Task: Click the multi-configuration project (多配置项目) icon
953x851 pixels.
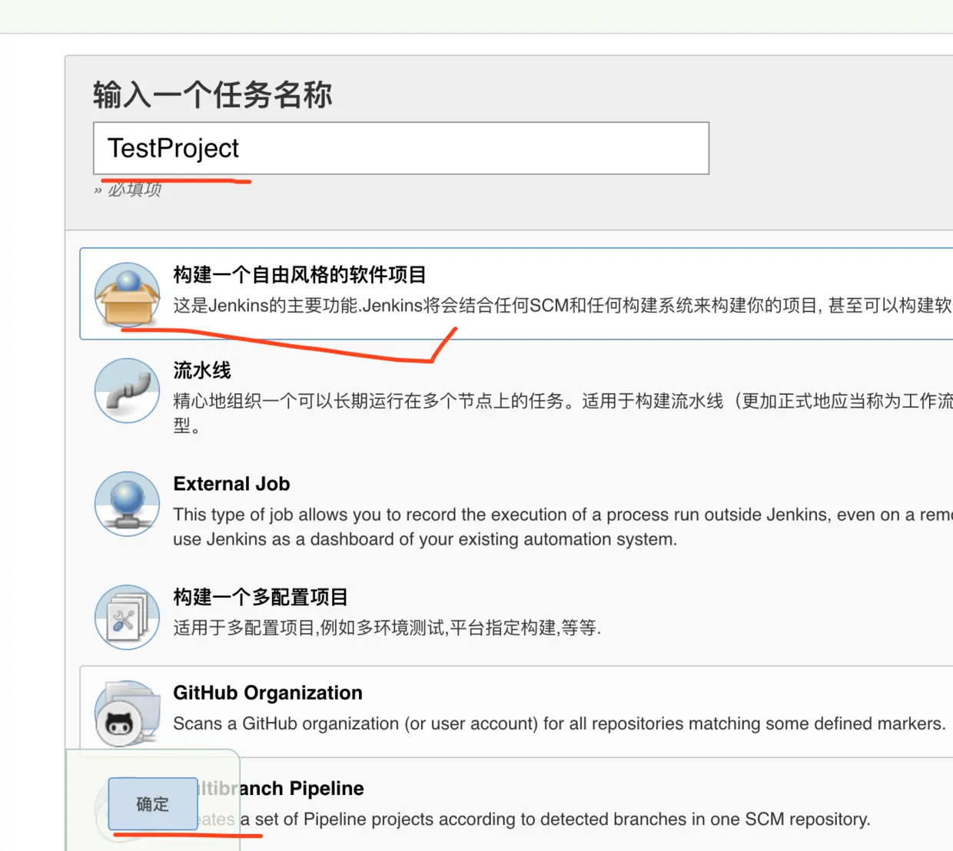Action: pos(127,617)
